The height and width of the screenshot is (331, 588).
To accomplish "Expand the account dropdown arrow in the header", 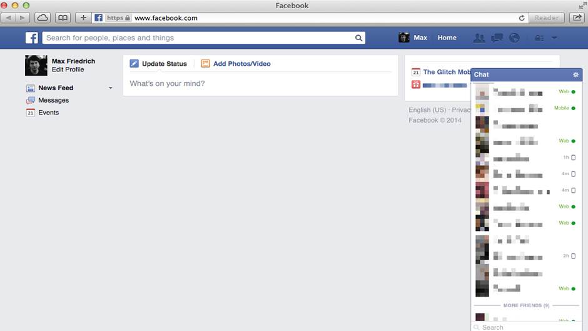I will click(x=554, y=38).
